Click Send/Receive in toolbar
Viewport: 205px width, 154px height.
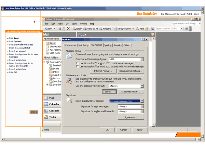coord(122,29)
